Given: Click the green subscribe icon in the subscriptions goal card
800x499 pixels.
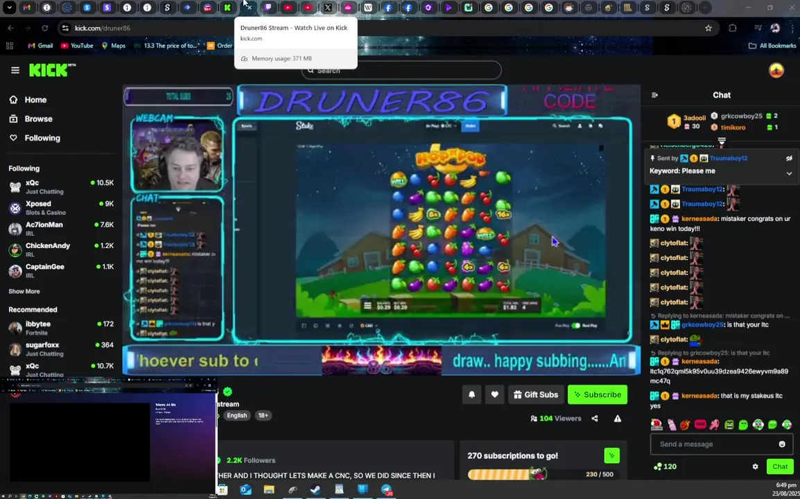Looking at the screenshot, I should (611, 455).
